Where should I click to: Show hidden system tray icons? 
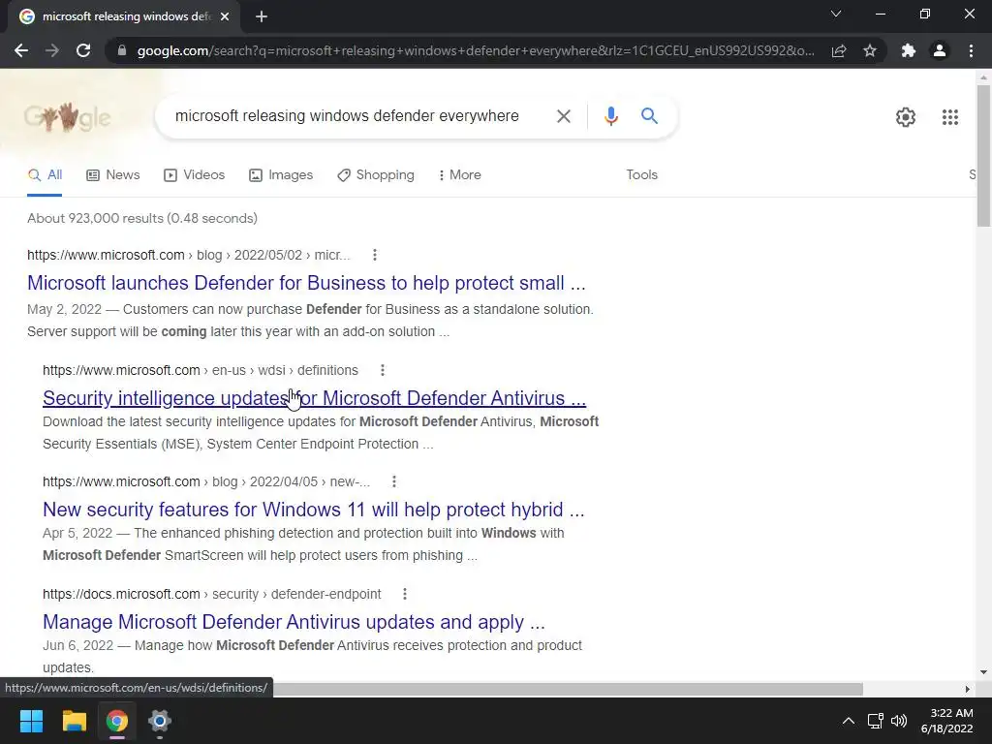[849, 721]
